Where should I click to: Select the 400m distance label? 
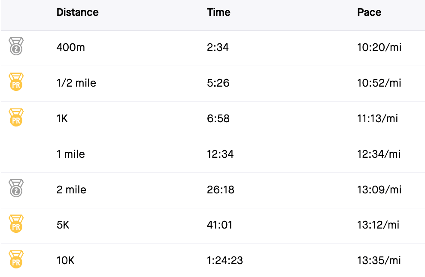[70, 47]
